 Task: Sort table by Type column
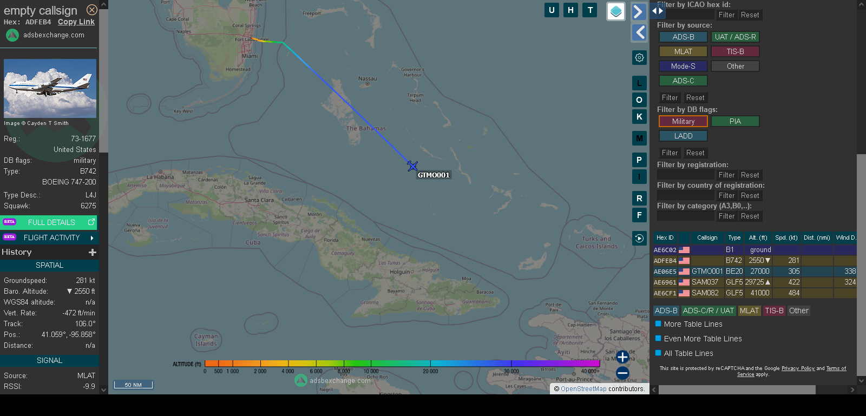point(734,237)
